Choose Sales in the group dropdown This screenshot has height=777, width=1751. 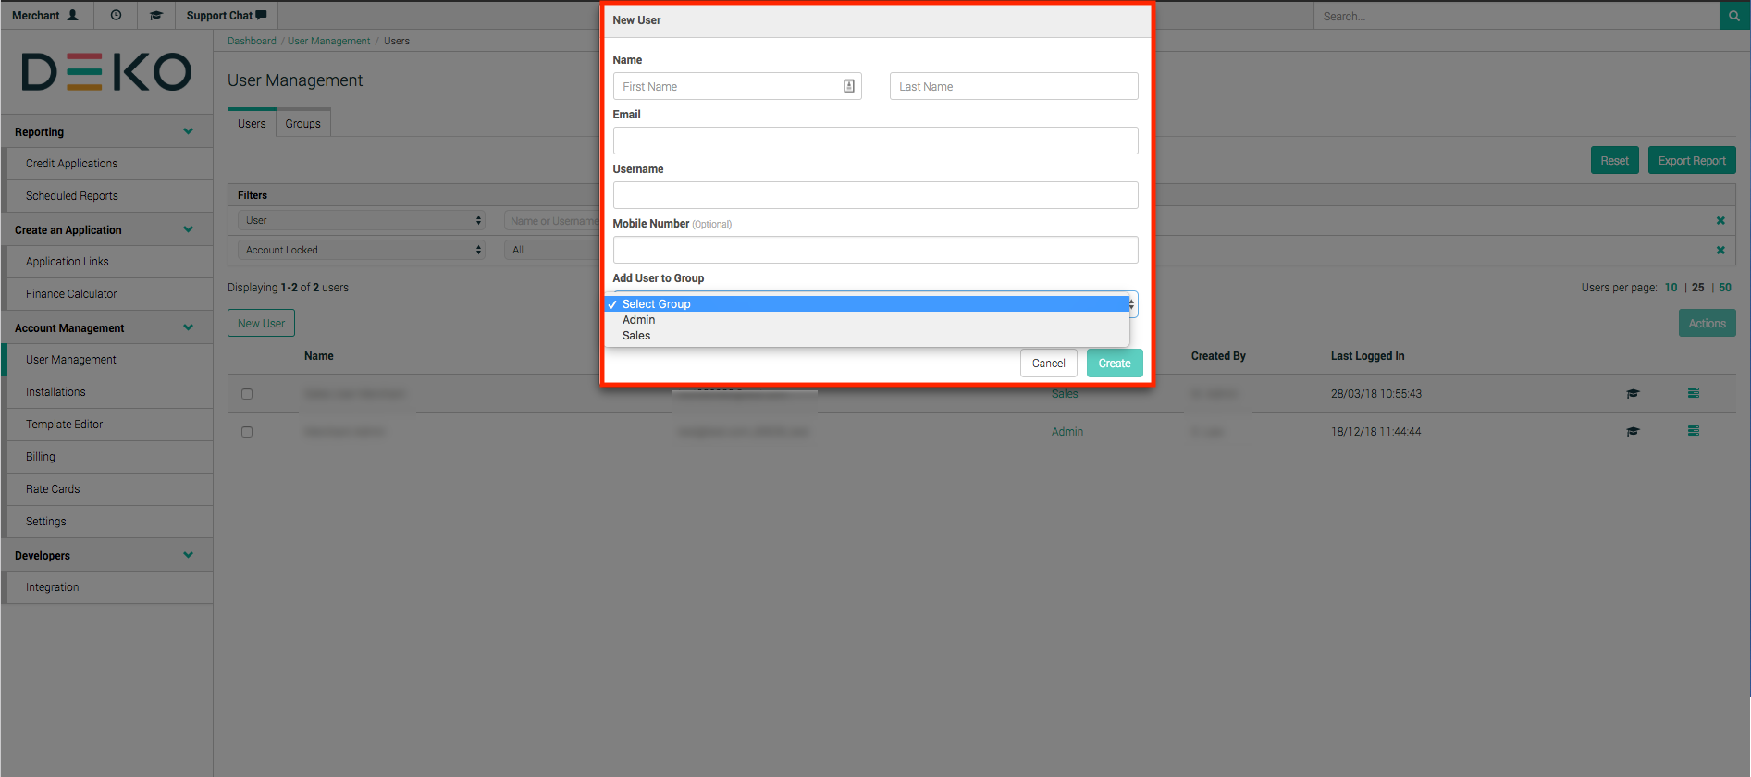pyautogui.click(x=868, y=336)
